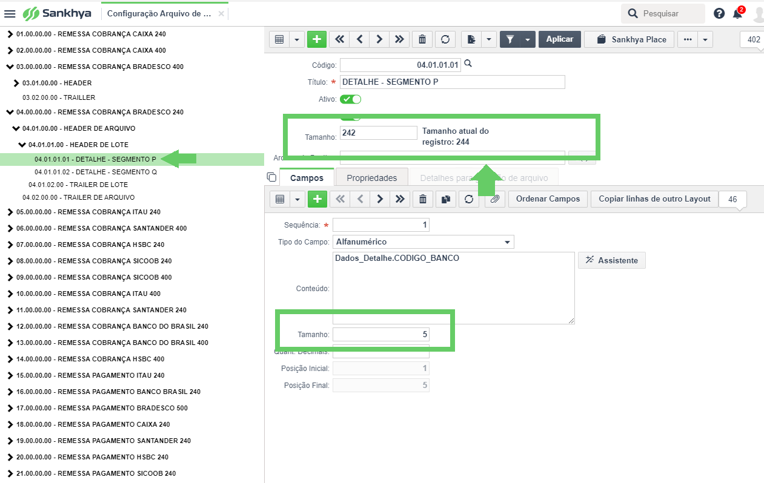Open the filter dropdown arrow
This screenshot has width=764, height=483.
[527, 39]
